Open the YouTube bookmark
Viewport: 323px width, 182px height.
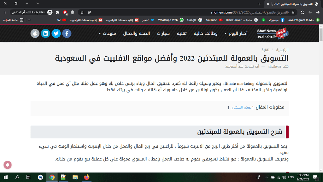[x=214, y=20]
